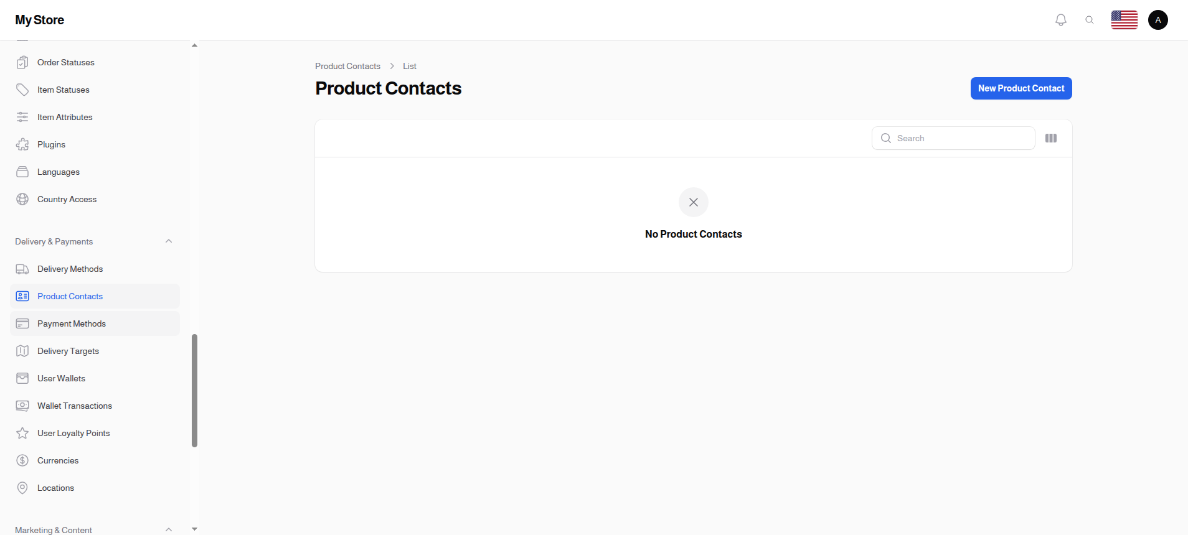The height and width of the screenshot is (535, 1188).
Task: Click the Payment Methods card icon
Action: pos(22,323)
